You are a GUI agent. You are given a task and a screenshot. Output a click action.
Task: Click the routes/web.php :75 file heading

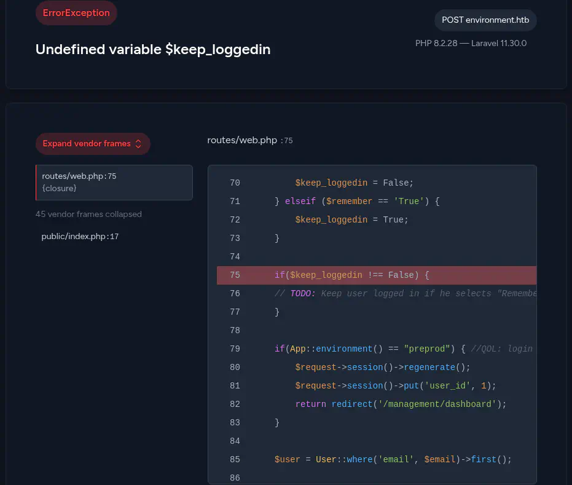click(x=249, y=140)
